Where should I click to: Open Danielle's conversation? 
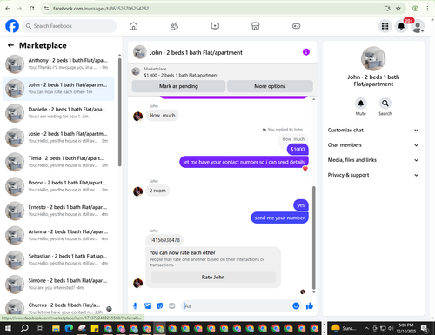click(x=59, y=113)
